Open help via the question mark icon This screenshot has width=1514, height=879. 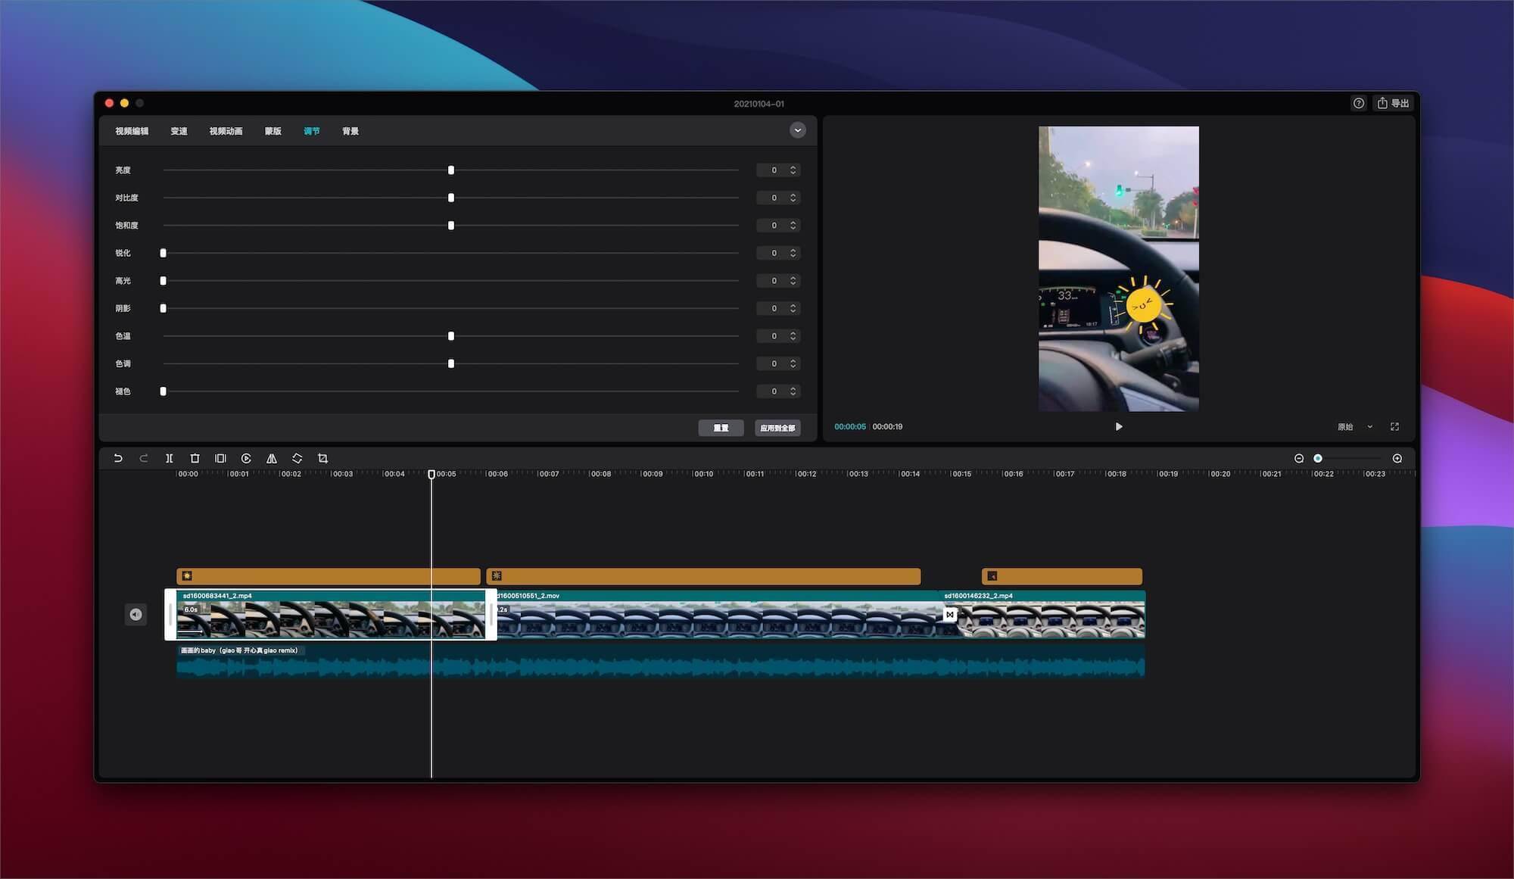pos(1358,103)
